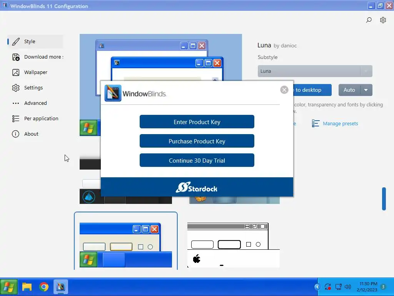Screen dimensions: 394x296
Task: Click Purchase Product Key button
Action: point(197,141)
